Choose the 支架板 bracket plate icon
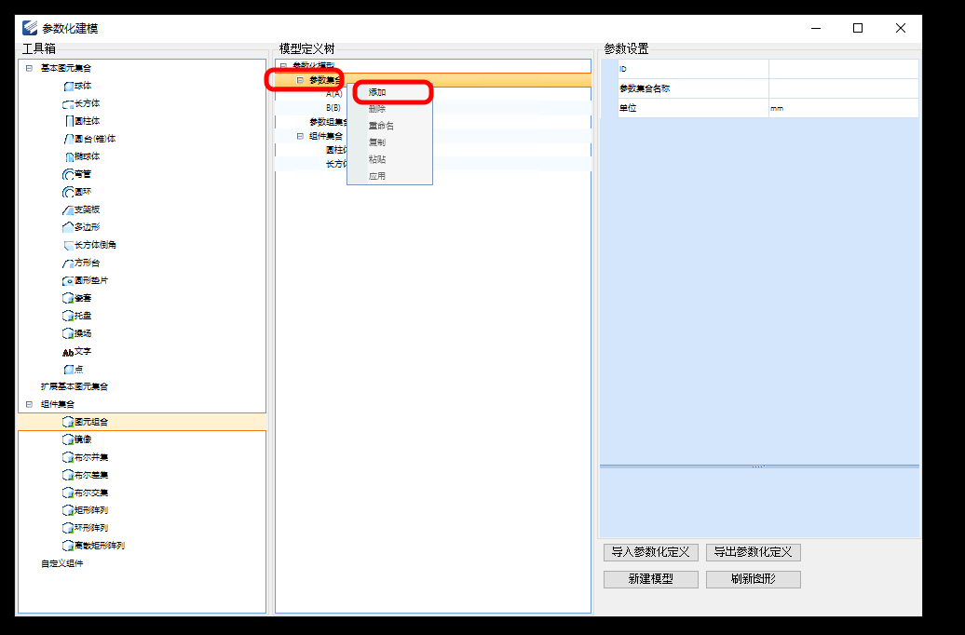 [68, 209]
